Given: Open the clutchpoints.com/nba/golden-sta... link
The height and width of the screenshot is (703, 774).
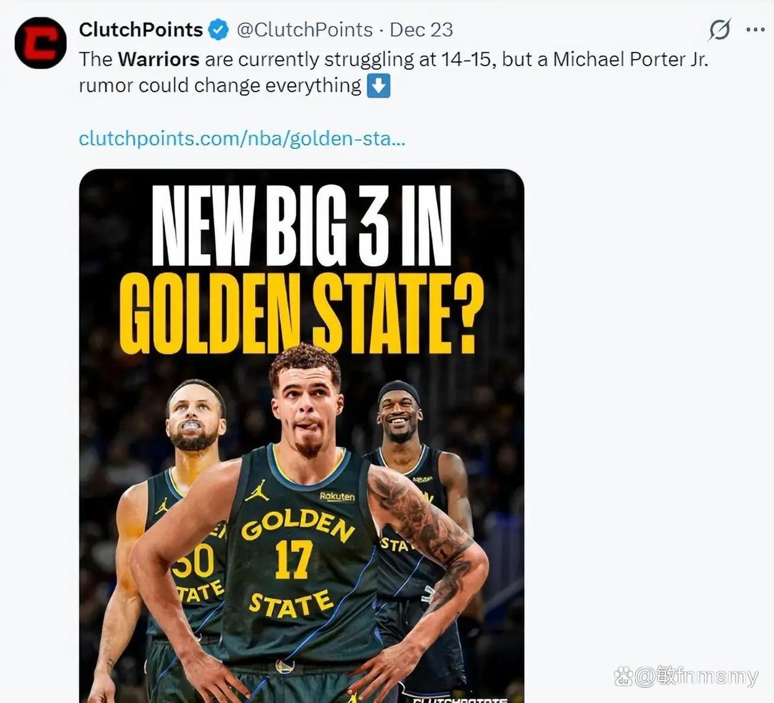Looking at the screenshot, I should point(242,138).
